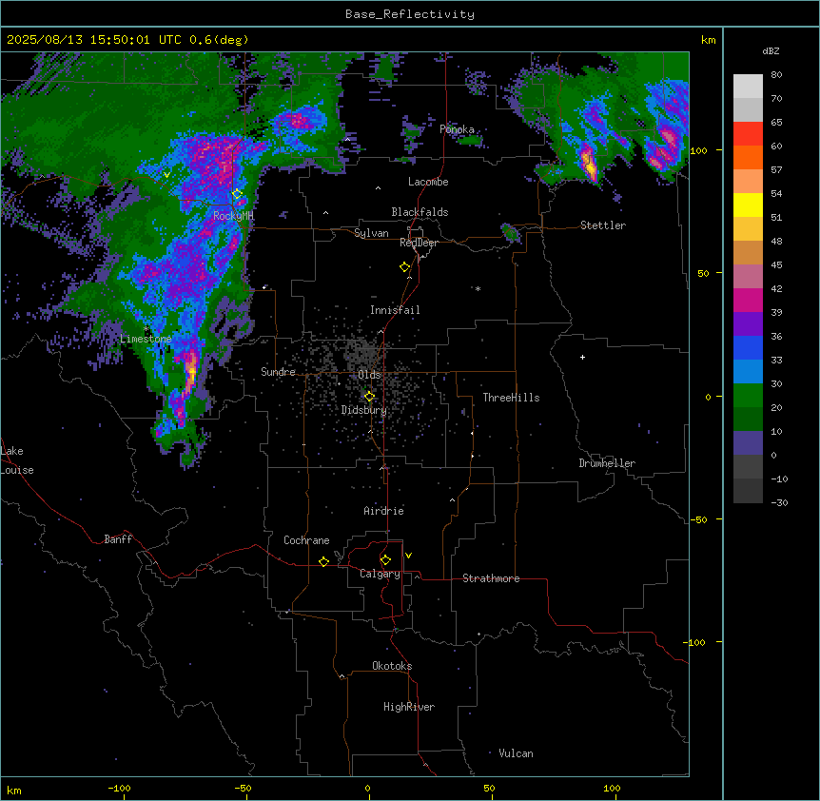Image resolution: width=820 pixels, height=801 pixels.
Task: Click the Okotoks town label
Action: point(392,666)
